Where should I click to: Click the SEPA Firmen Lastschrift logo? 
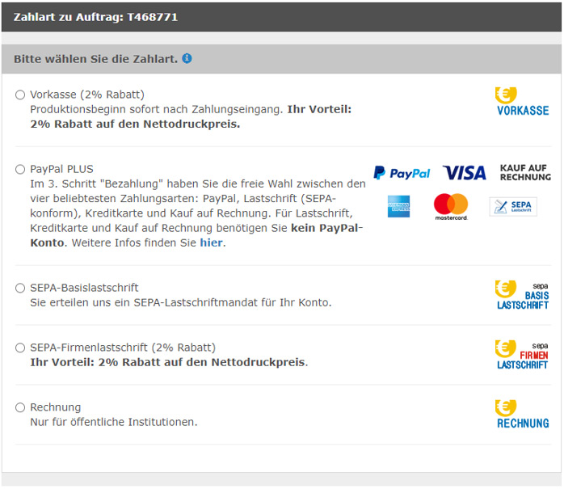click(x=522, y=355)
